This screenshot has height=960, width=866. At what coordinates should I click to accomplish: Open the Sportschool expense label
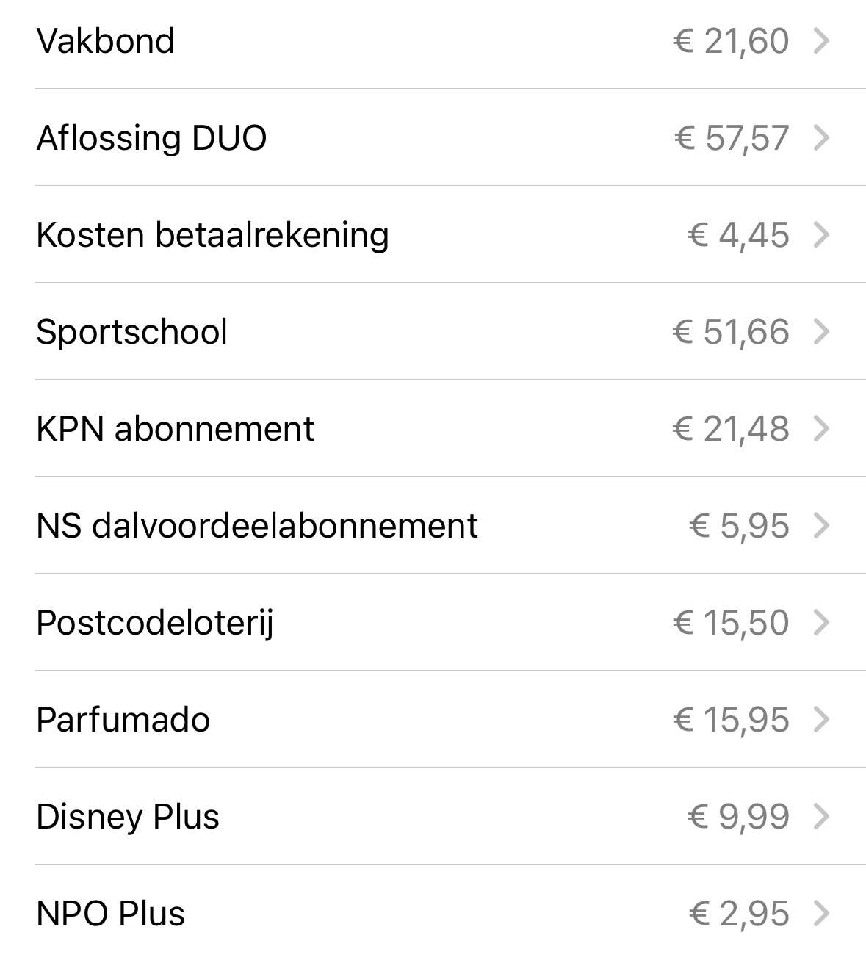coord(131,332)
